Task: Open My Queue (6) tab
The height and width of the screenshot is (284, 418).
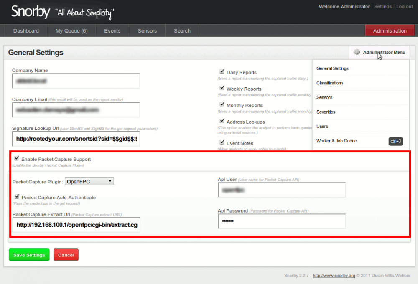Action: [x=71, y=31]
